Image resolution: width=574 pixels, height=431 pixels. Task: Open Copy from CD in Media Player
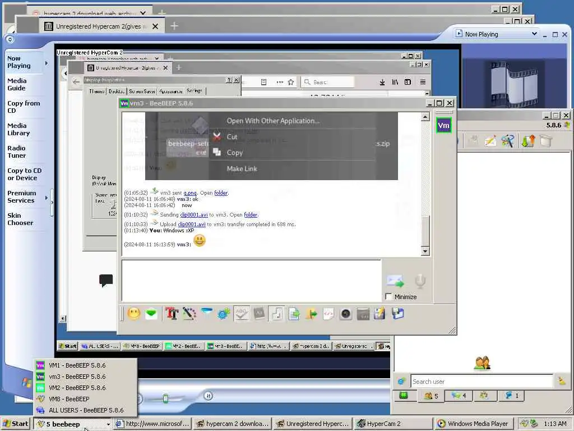click(x=24, y=107)
